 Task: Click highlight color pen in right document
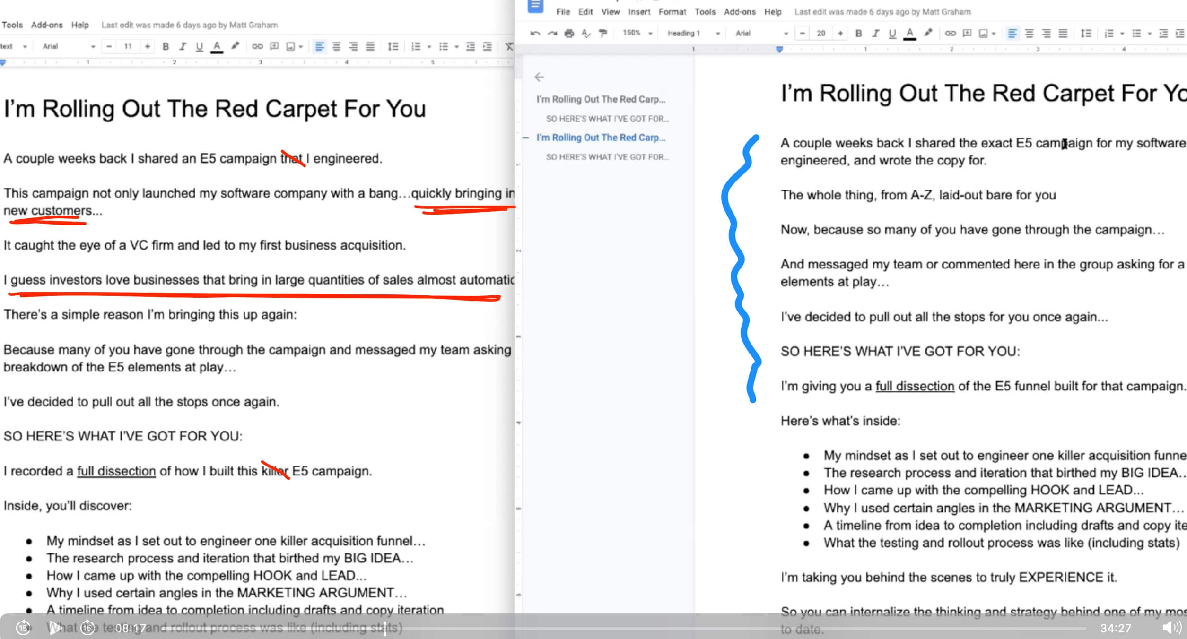928,33
